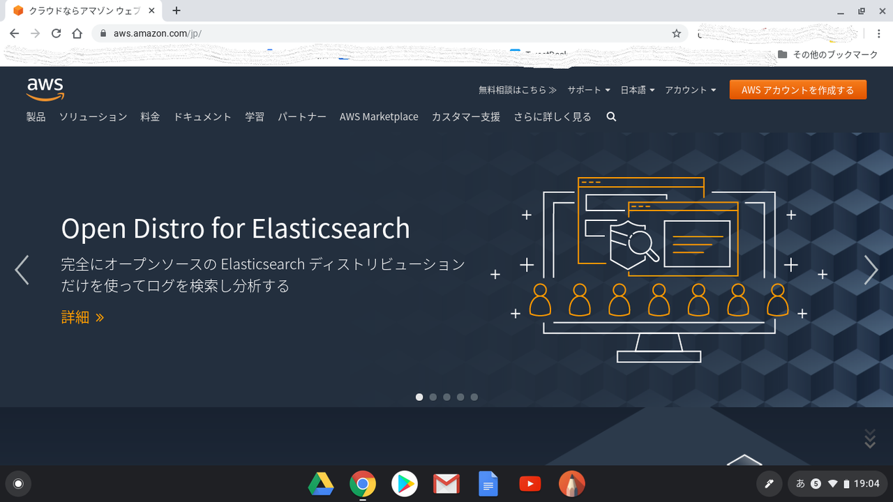Reload the page
Viewport: 893px width, 502px height.
tap(57, 33)
